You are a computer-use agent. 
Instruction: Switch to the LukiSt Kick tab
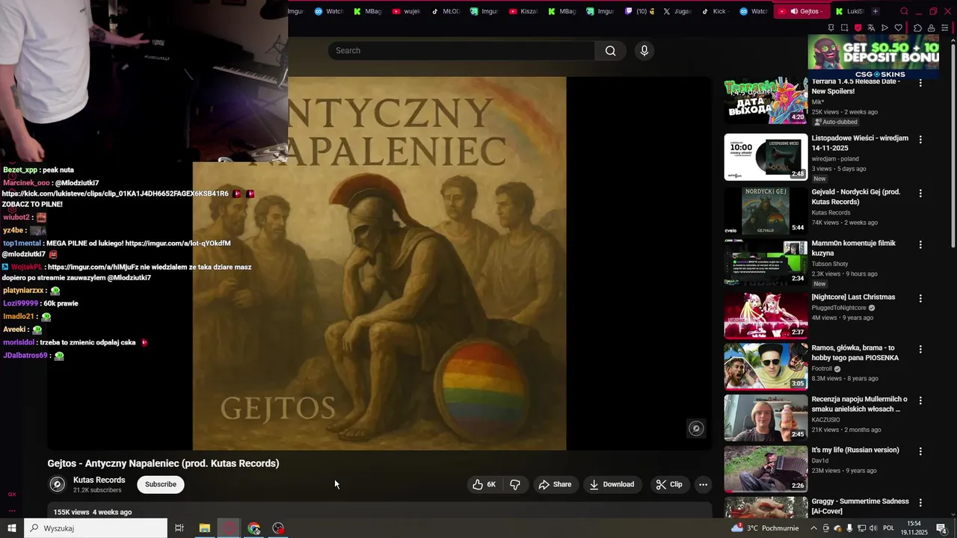(849, 11)
